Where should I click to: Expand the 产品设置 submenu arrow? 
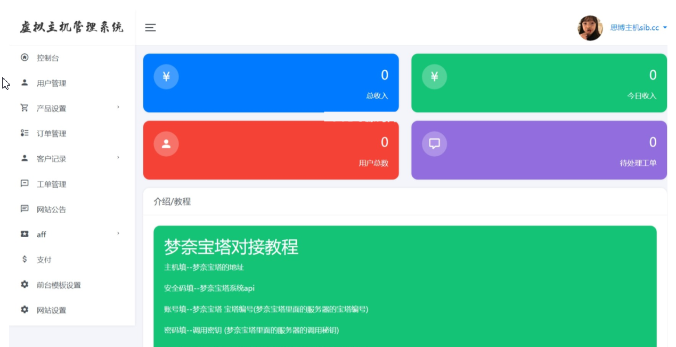[x=118, y=108]
